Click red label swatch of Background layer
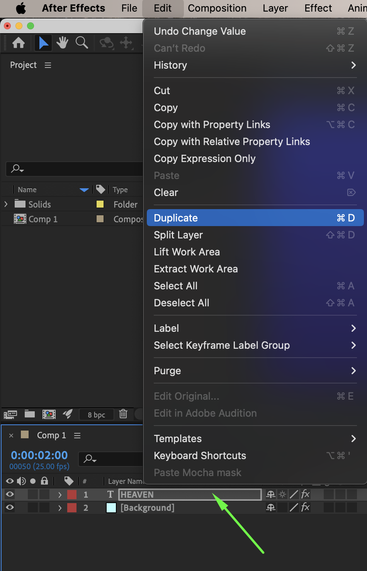The image size is (367, 571). [x=72, y=508]
